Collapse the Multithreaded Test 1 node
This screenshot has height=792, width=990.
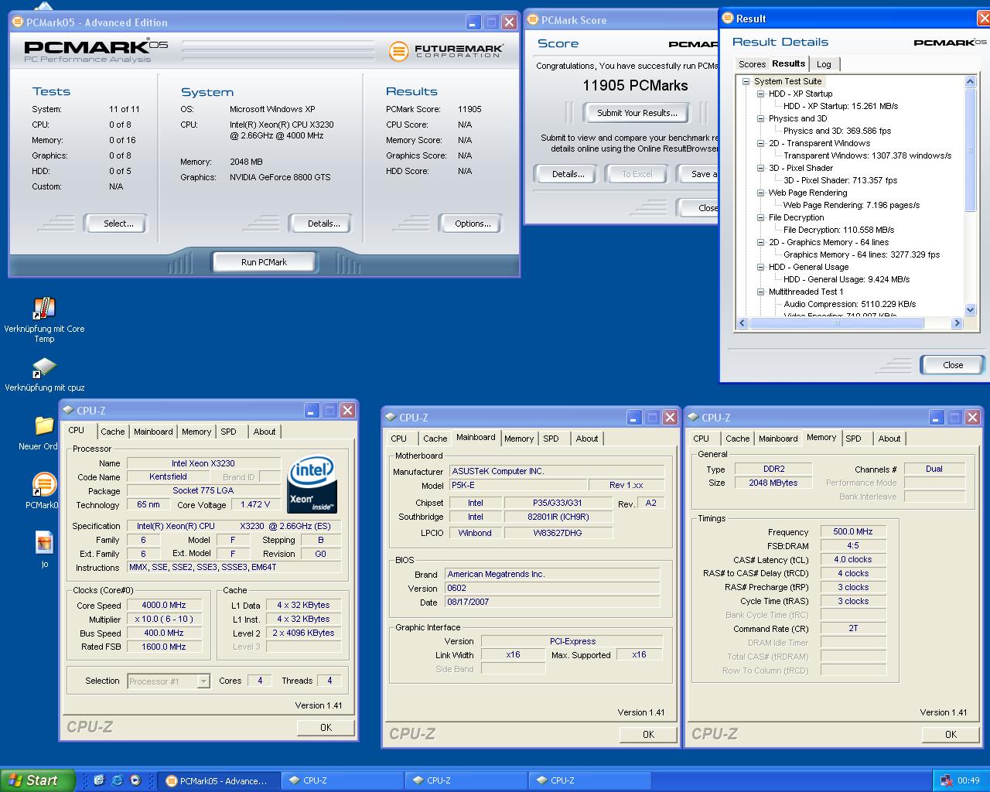(x=760, y=292)
